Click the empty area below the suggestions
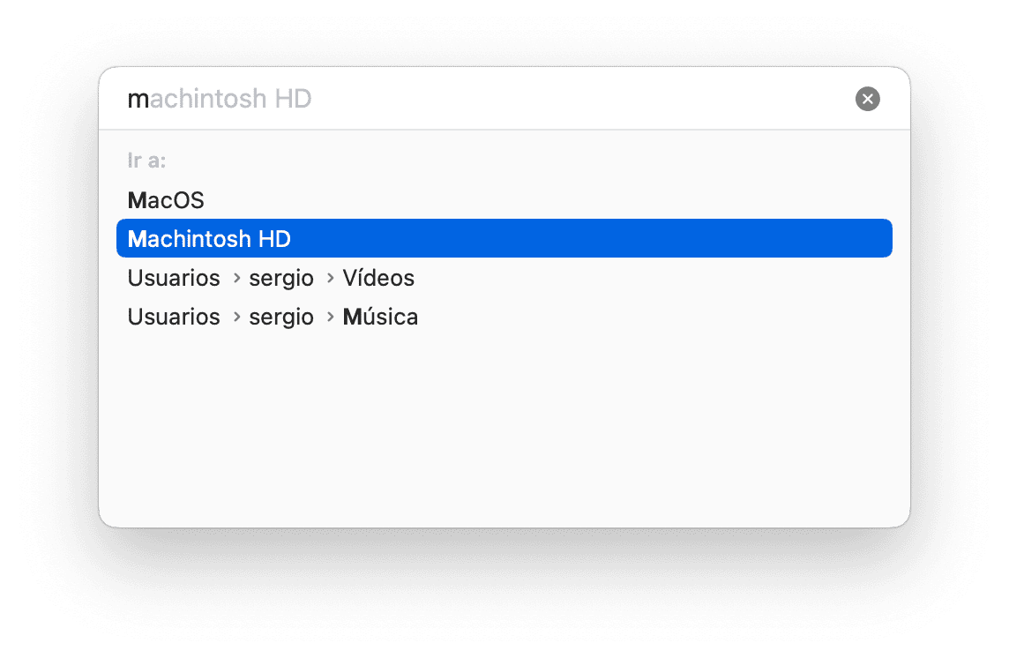Screen dimensions: 1009x658 (504, 425)
